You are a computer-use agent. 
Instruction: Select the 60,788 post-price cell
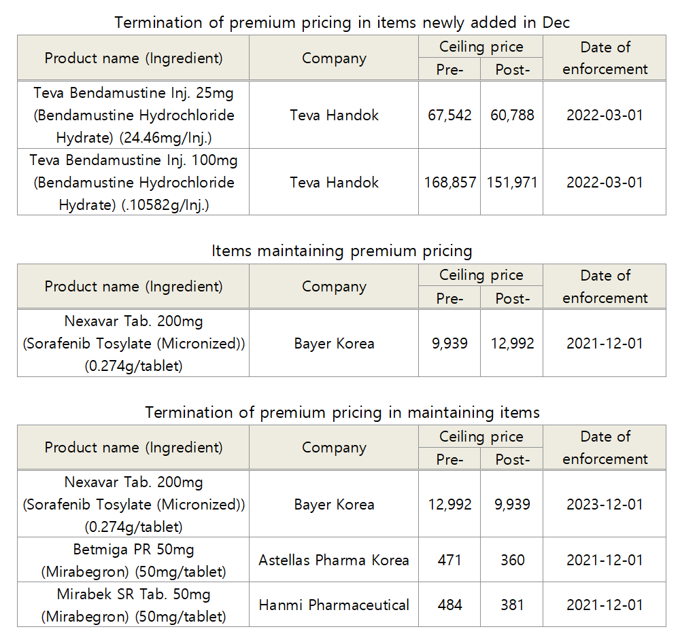tap(512, 115)
